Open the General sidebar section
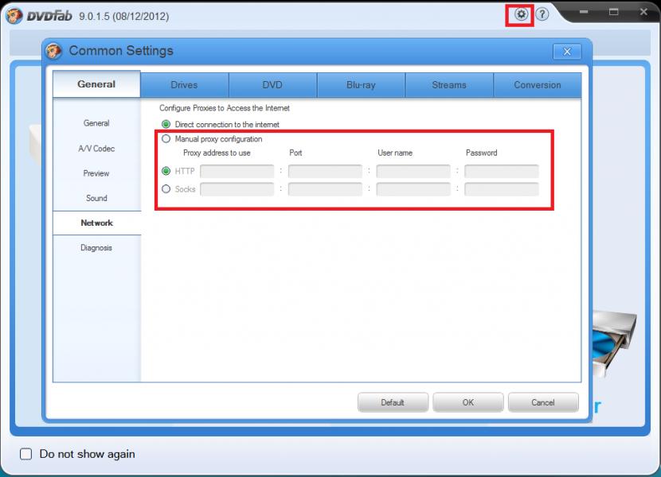The image size is (661, 477). pyautogui.click(x=96, y=123)
